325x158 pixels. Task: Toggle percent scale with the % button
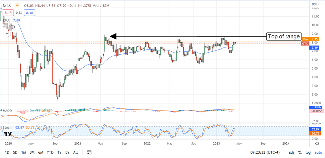coord(299,152)
